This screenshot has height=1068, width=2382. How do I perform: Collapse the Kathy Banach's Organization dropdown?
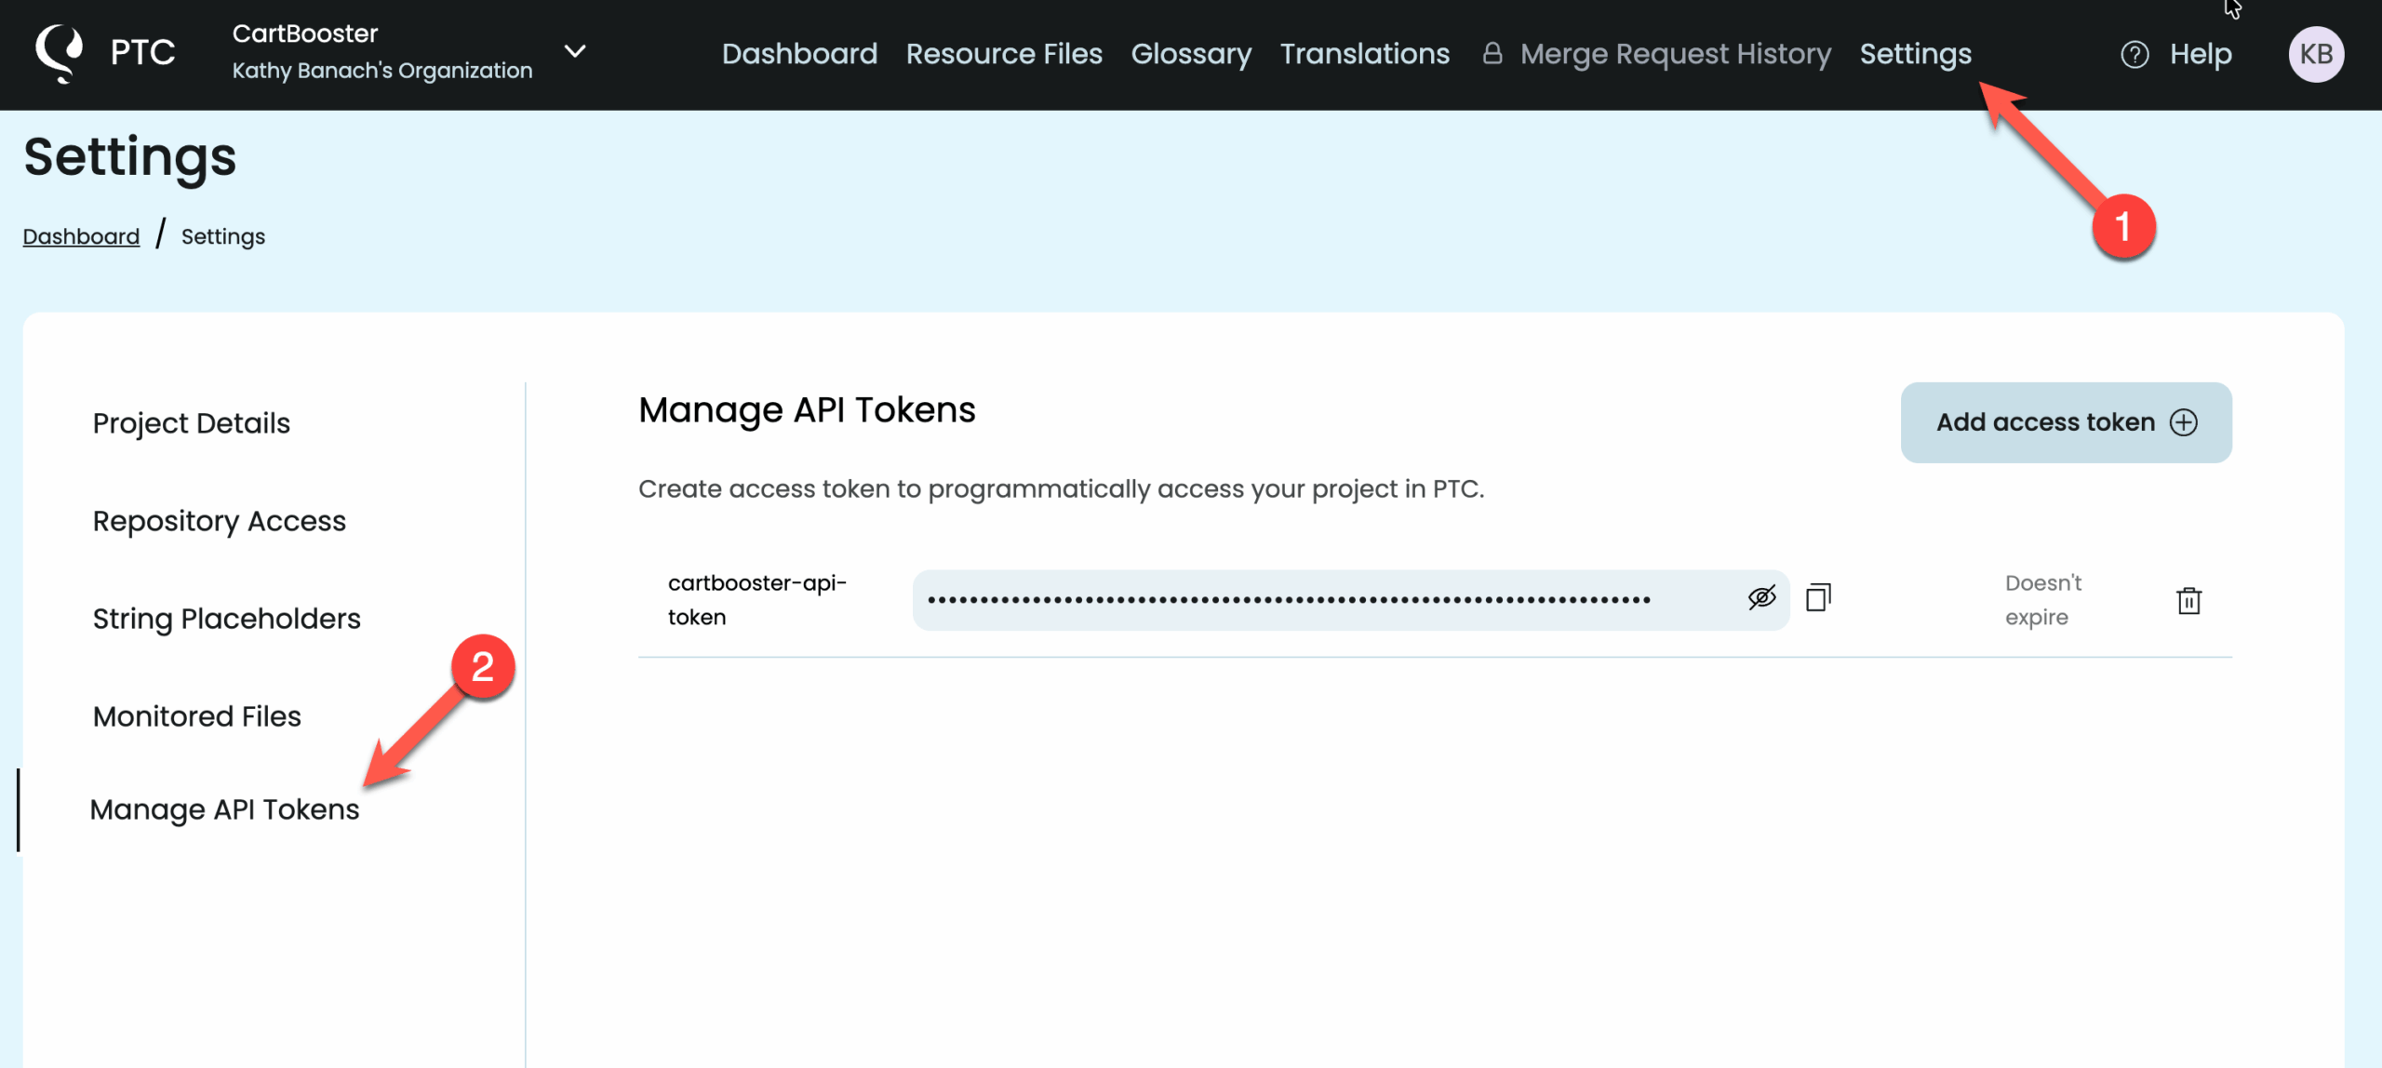[574, 51]
